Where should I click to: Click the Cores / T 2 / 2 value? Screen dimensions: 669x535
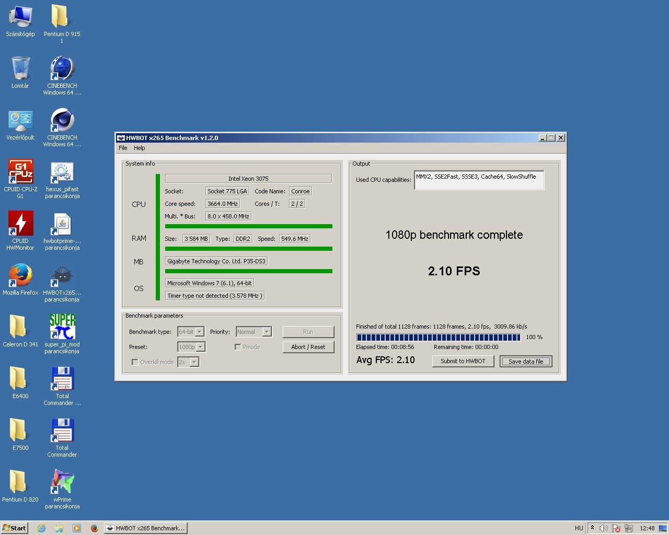(x=297, y=204)
